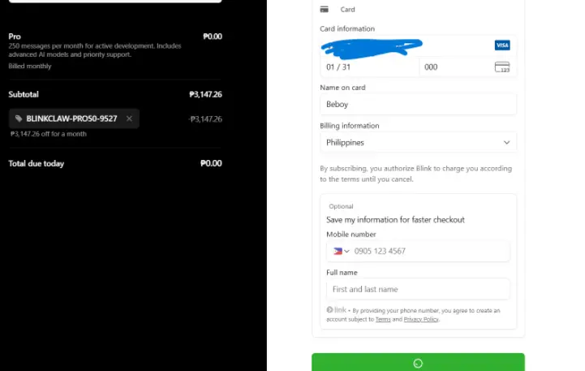Click the promo code tag icon
Image resolution: width=585 pixels, height=371 pixels.
point(19,119)
